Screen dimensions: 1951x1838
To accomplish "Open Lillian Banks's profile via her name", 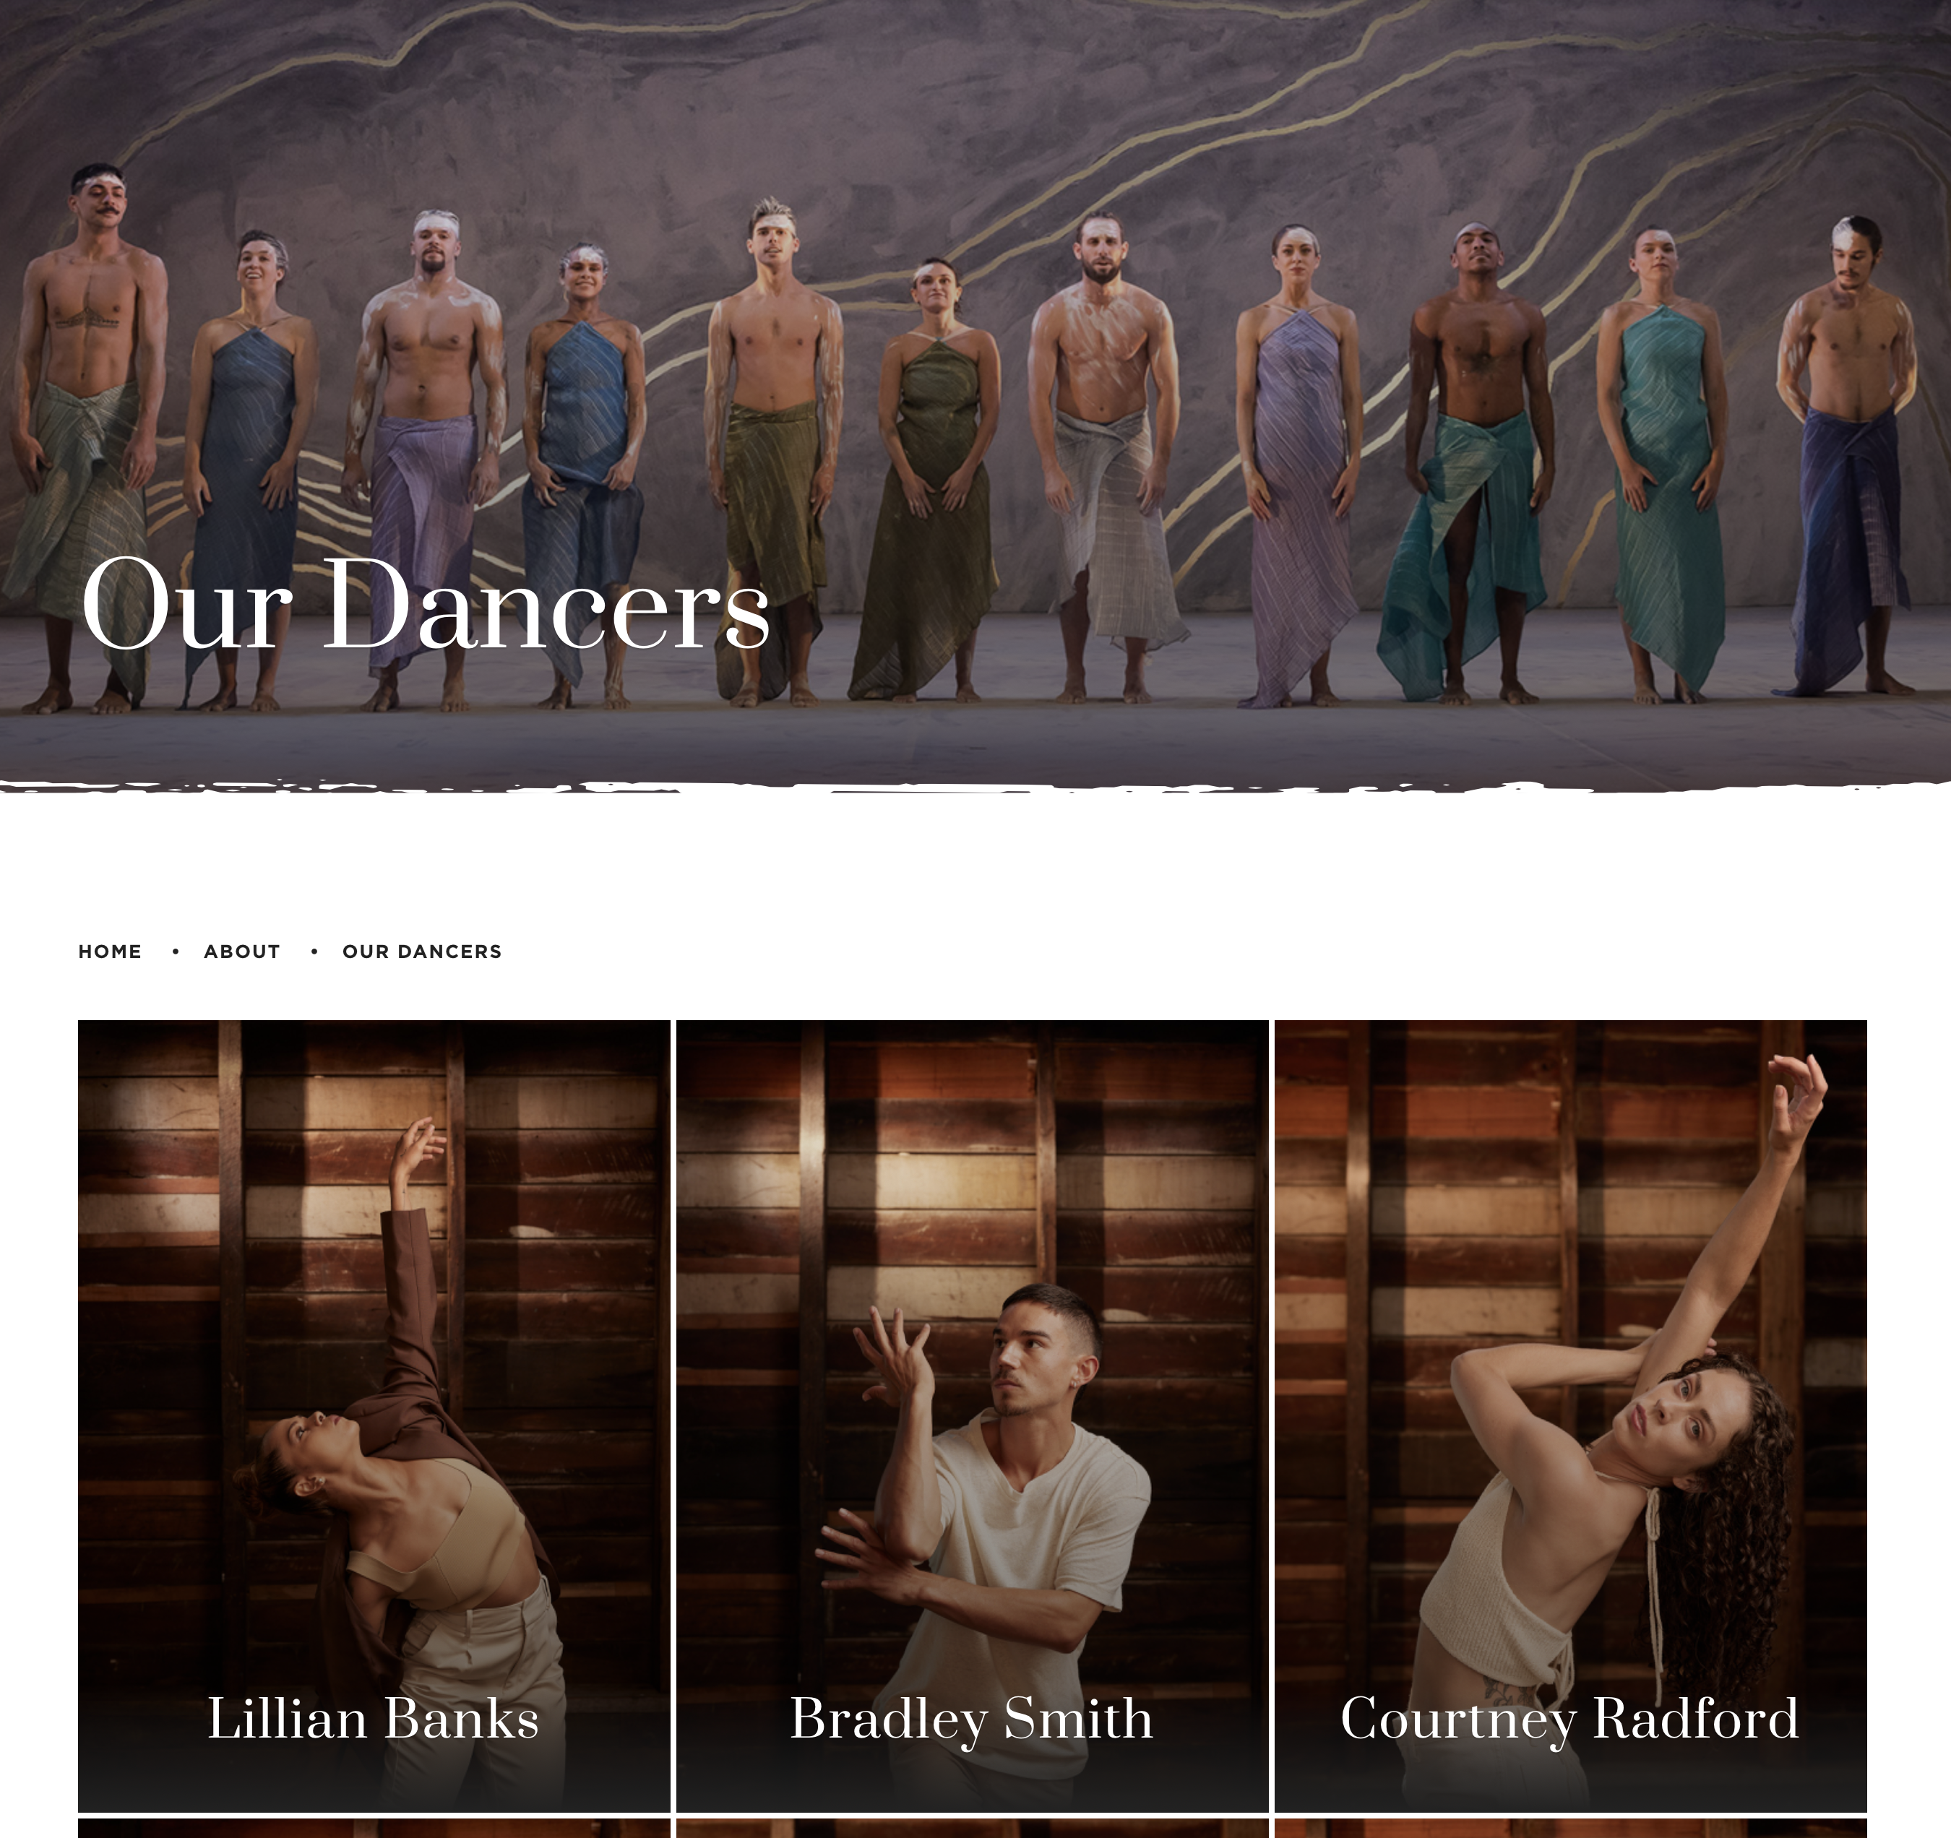I will point(373,1718).
